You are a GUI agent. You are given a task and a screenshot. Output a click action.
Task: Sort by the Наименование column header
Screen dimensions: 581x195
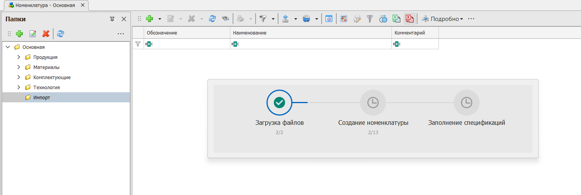pyautogui.click(x=311, y=33)
